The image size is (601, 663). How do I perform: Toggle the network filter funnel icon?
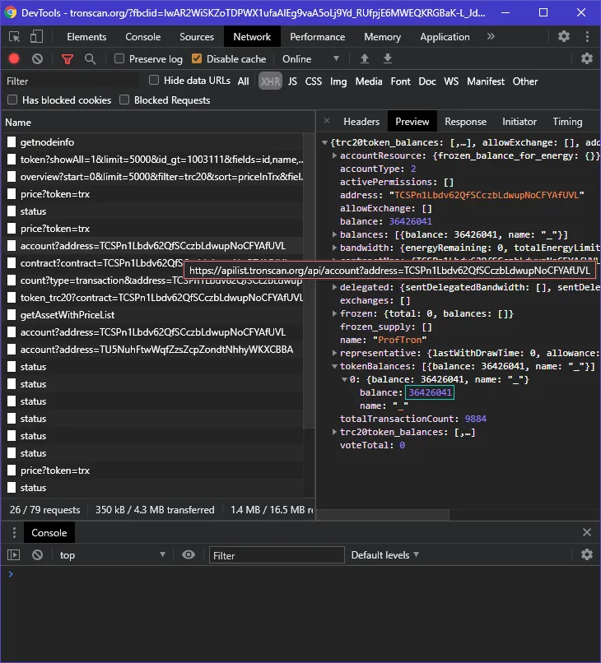pyautogui.click(x=68, y=59)
